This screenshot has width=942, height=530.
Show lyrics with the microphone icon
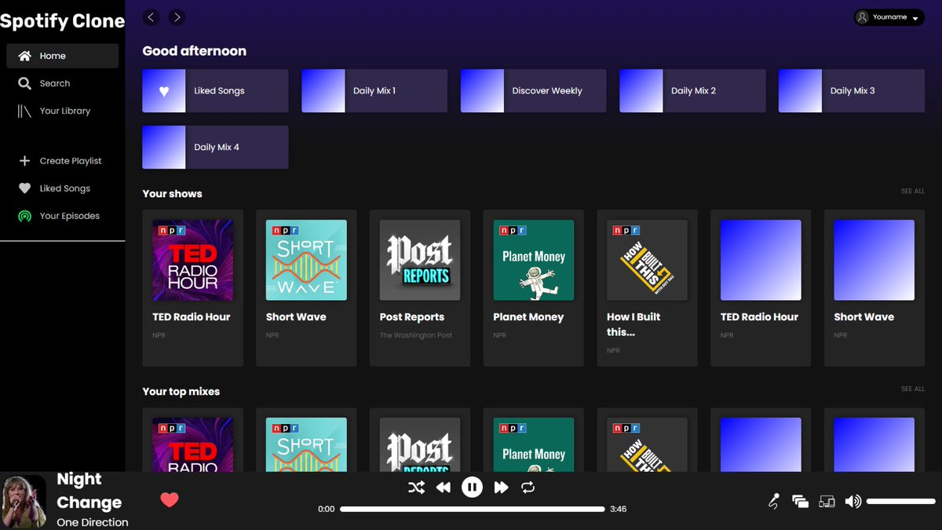pos(774,501)
